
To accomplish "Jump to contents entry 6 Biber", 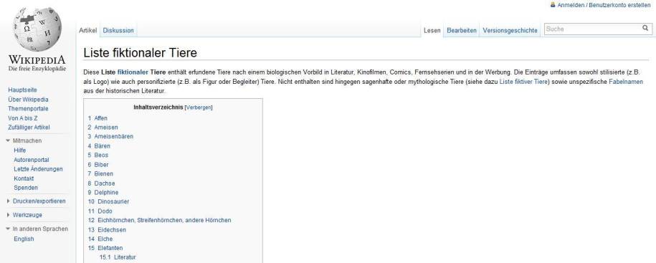I will coord(98,165).
